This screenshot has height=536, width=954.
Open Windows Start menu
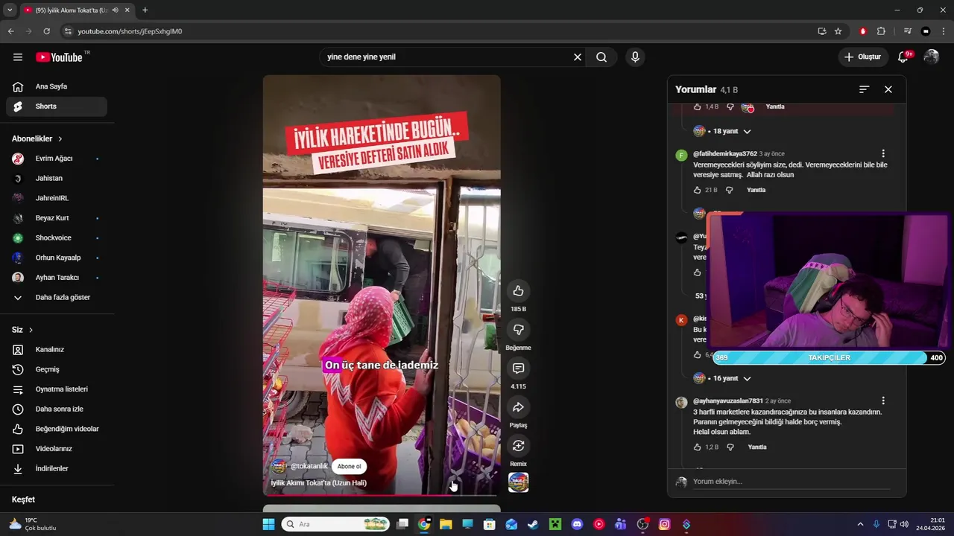coord(268,524)
